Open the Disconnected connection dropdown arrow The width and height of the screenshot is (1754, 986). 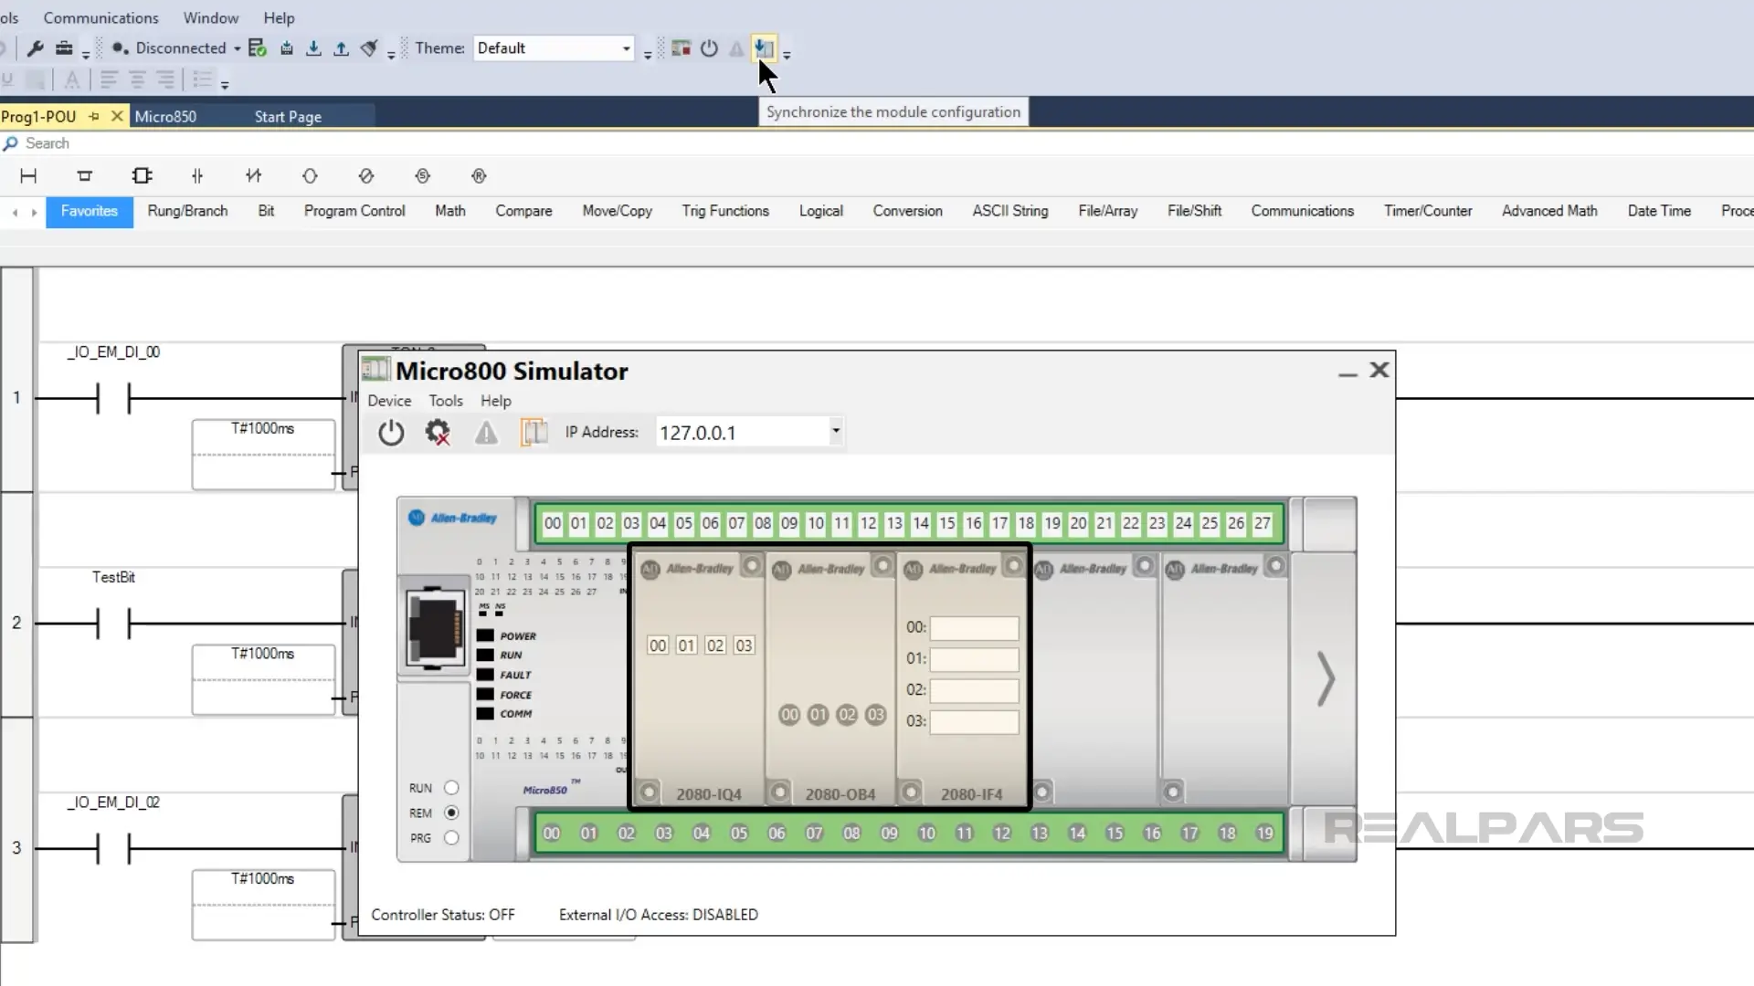pos(237,48)
